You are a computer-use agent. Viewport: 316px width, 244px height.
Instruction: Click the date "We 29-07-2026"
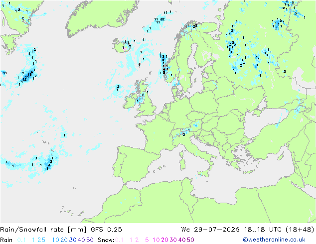click(210, 230)
